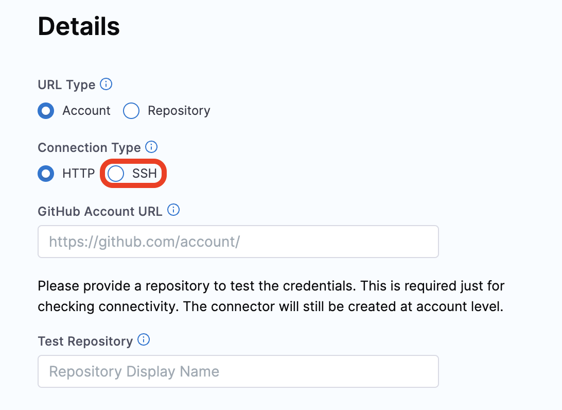This screenshot has height=410, width=562.
Task: Click the connectivity check description paragraph
Action: (x=271, y=296)
